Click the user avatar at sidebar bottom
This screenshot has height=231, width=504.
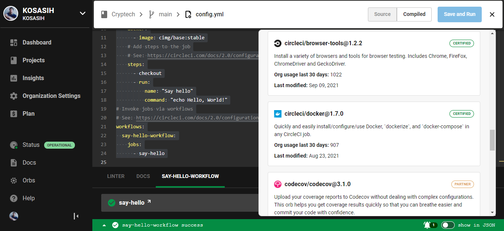pos(14,216)
